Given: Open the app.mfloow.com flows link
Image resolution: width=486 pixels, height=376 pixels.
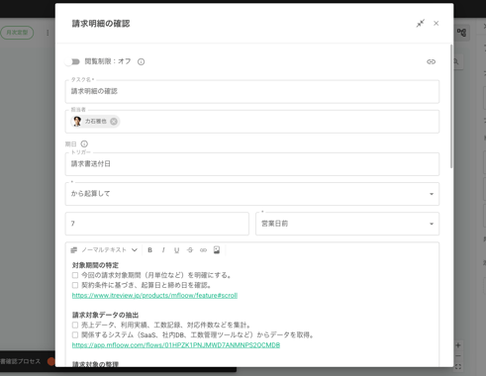Looking at the screenshot, I should tap(176, 345).
